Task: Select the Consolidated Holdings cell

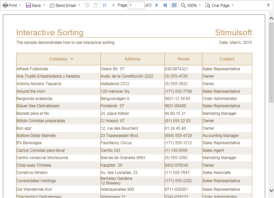Action: coord(58,181)
